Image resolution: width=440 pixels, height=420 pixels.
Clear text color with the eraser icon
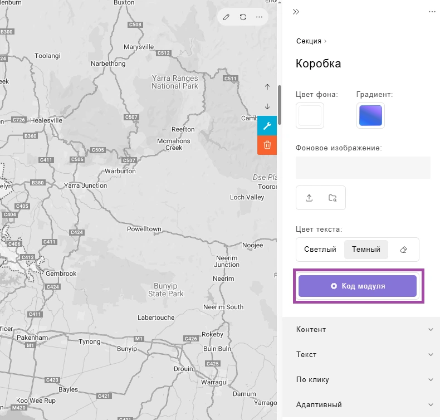click(x=403, y=250)
